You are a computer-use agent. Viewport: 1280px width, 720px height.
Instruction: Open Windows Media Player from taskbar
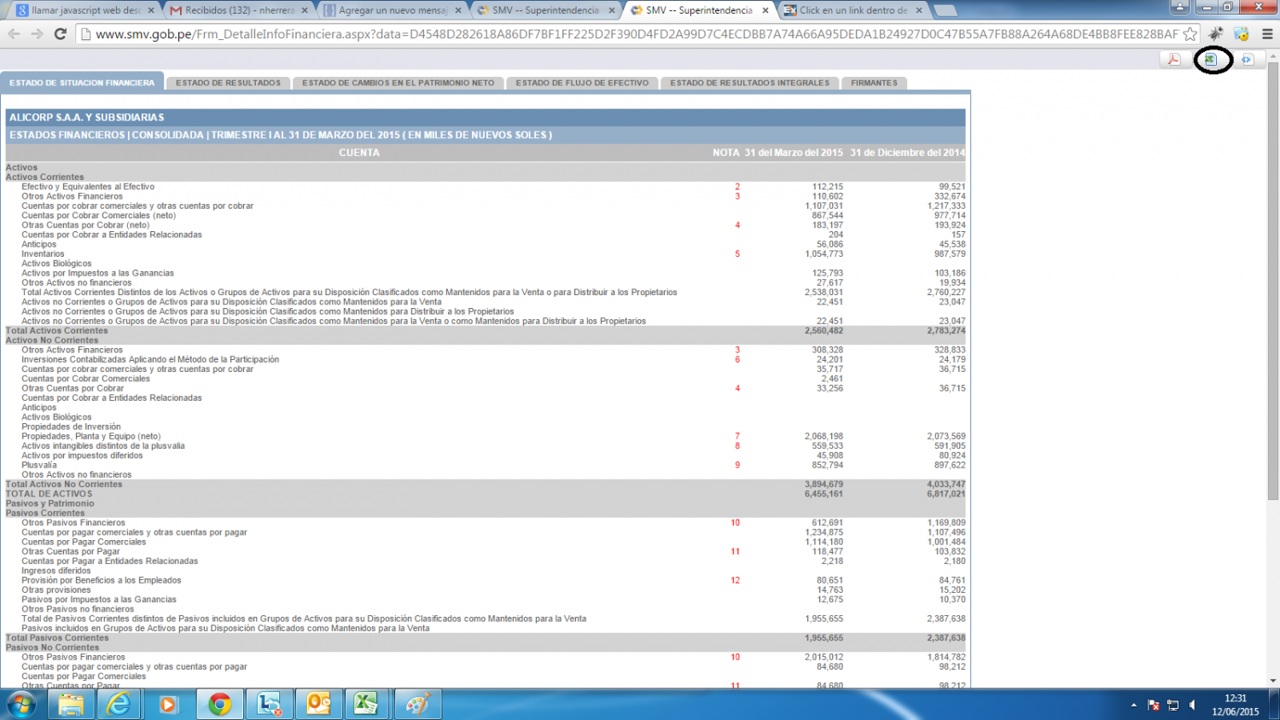tap(169, 705)
